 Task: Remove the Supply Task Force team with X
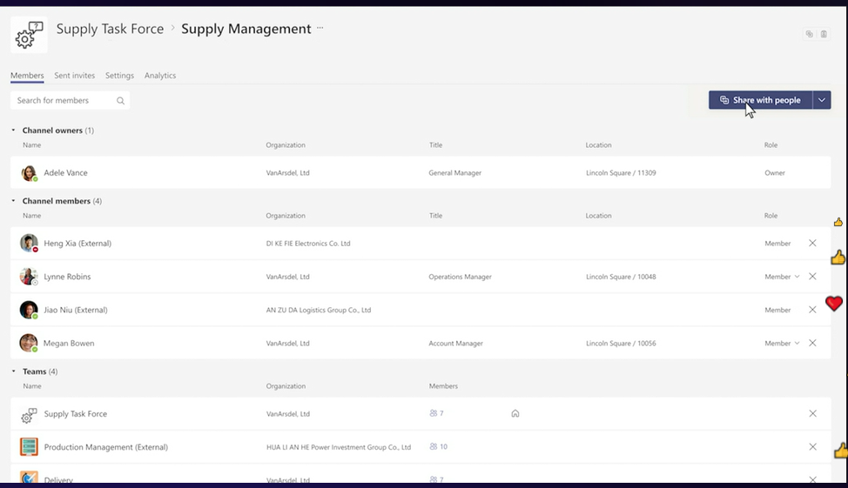coord(812,413)
